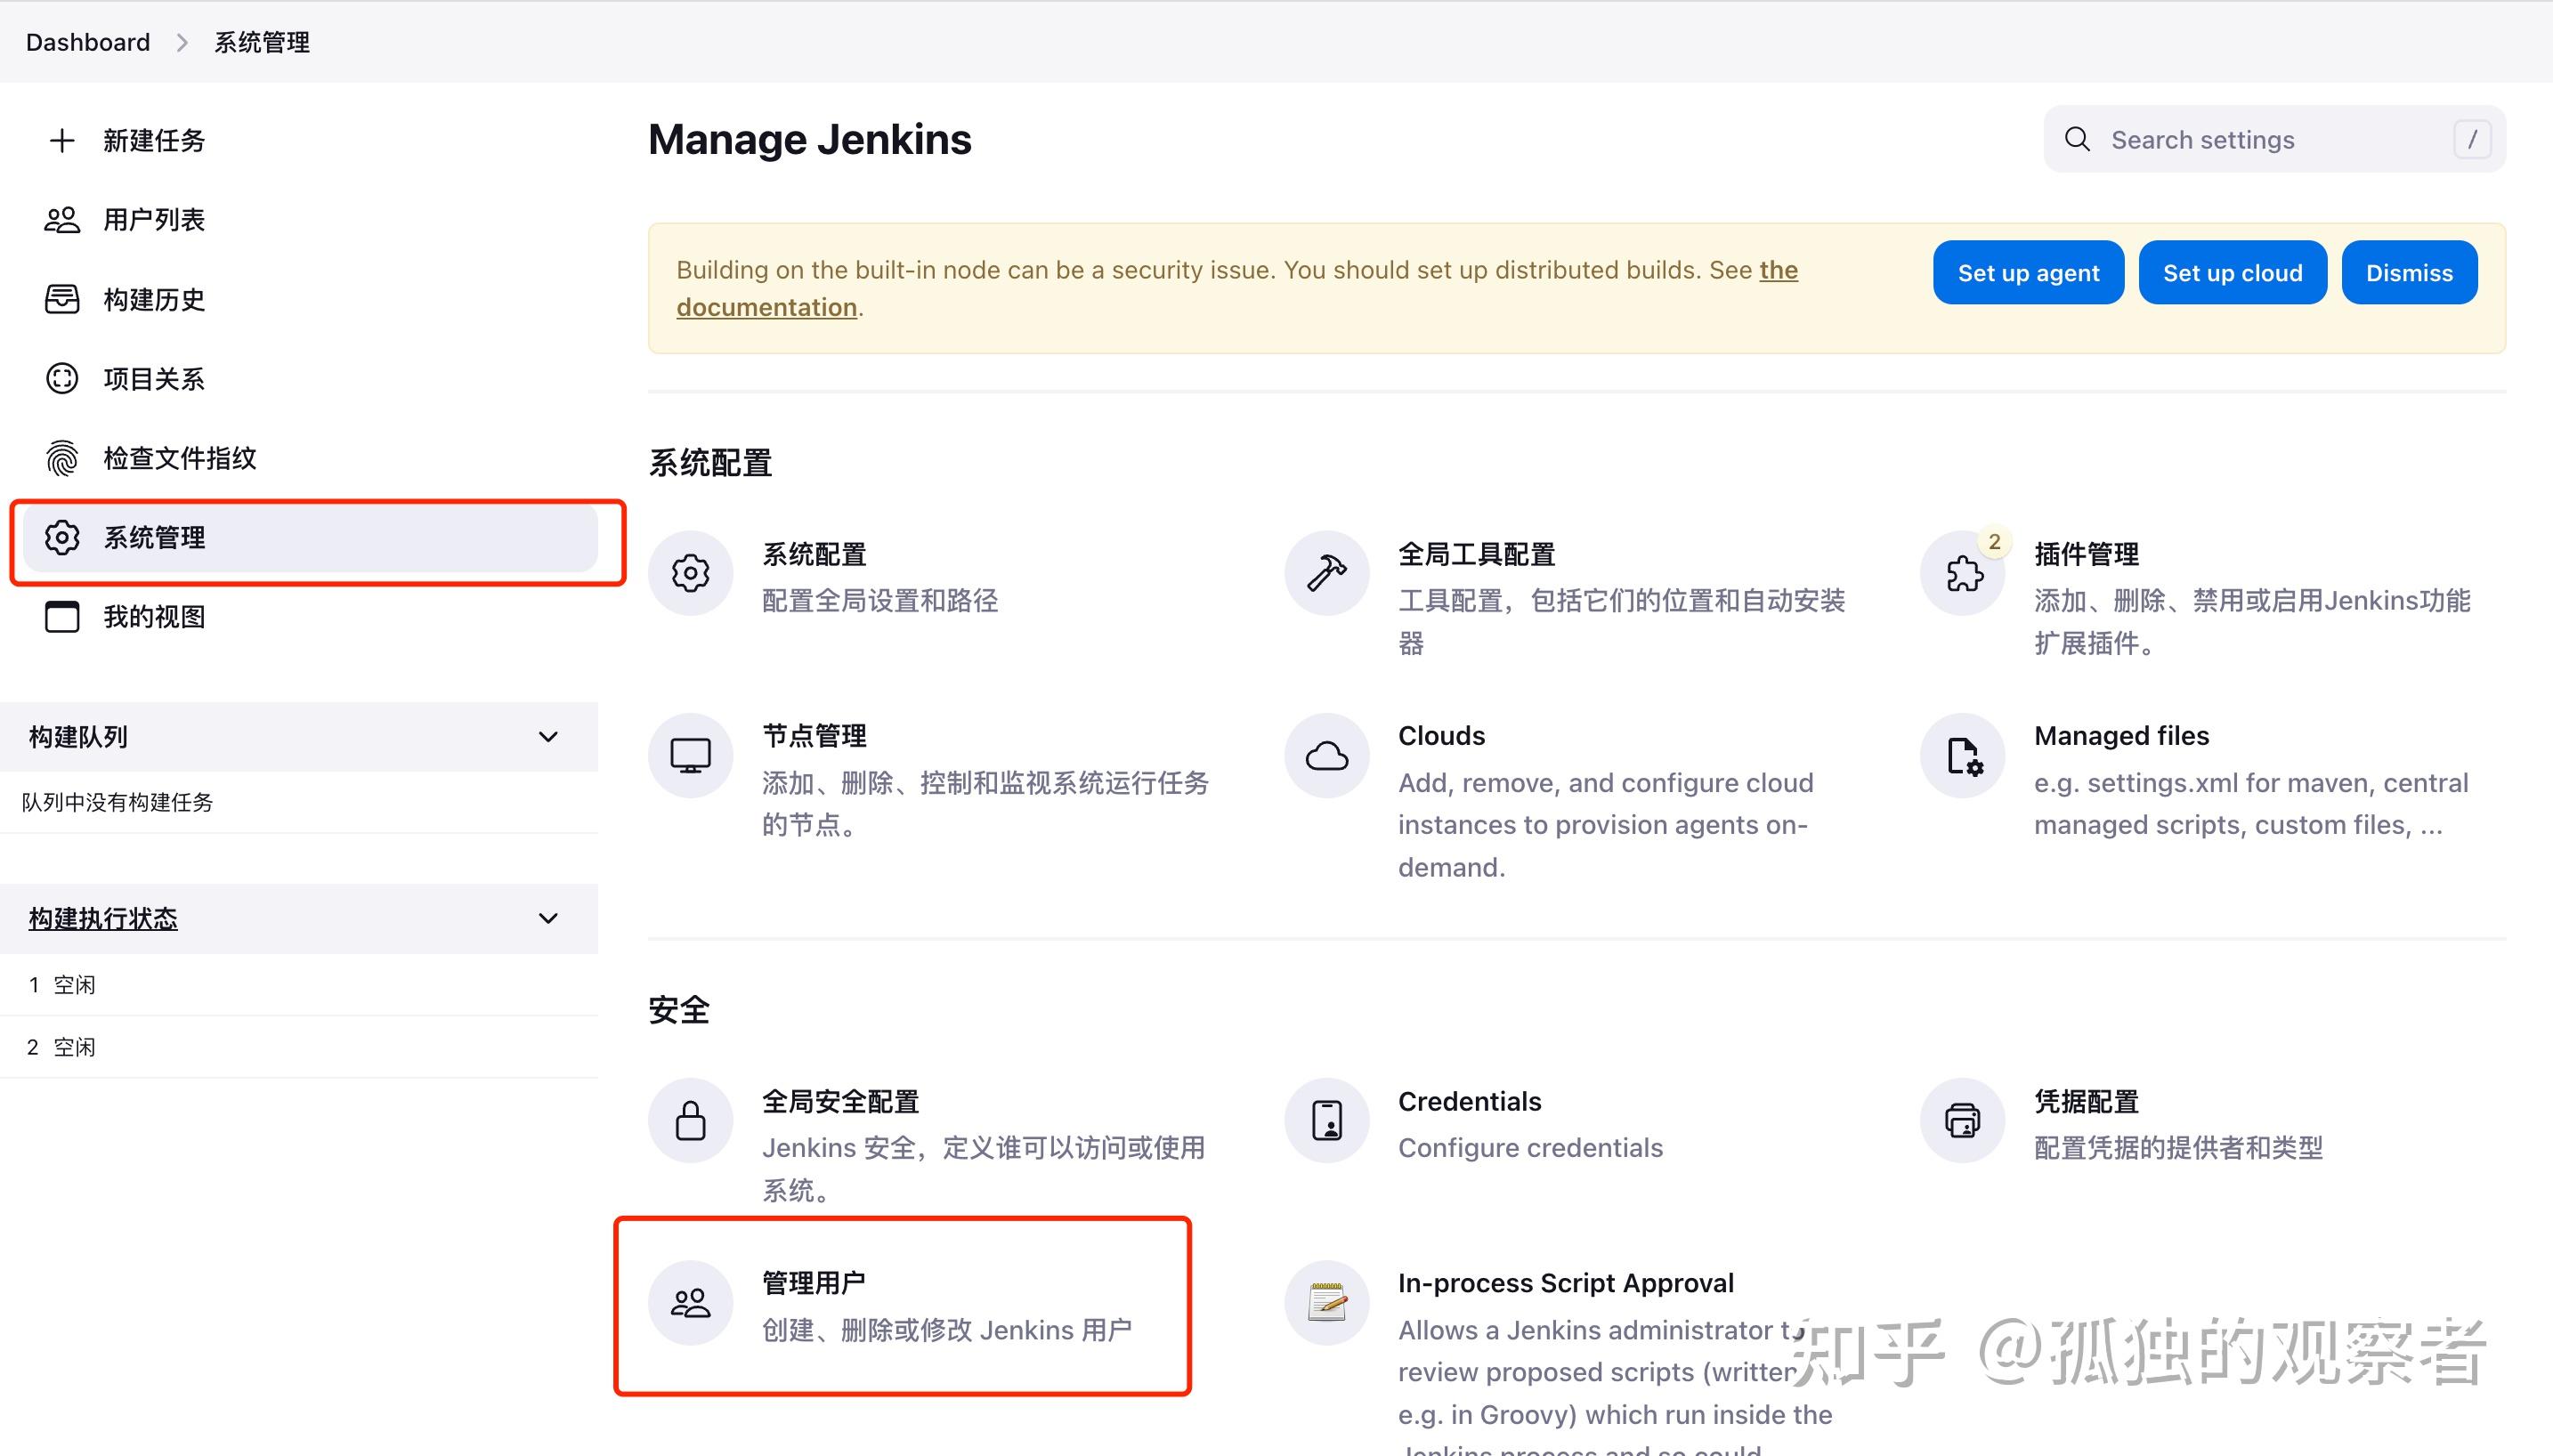Click the 检查文件指纹 fingerprint icon
This screenshot has width=2553, height=1456.
(62, 458)
